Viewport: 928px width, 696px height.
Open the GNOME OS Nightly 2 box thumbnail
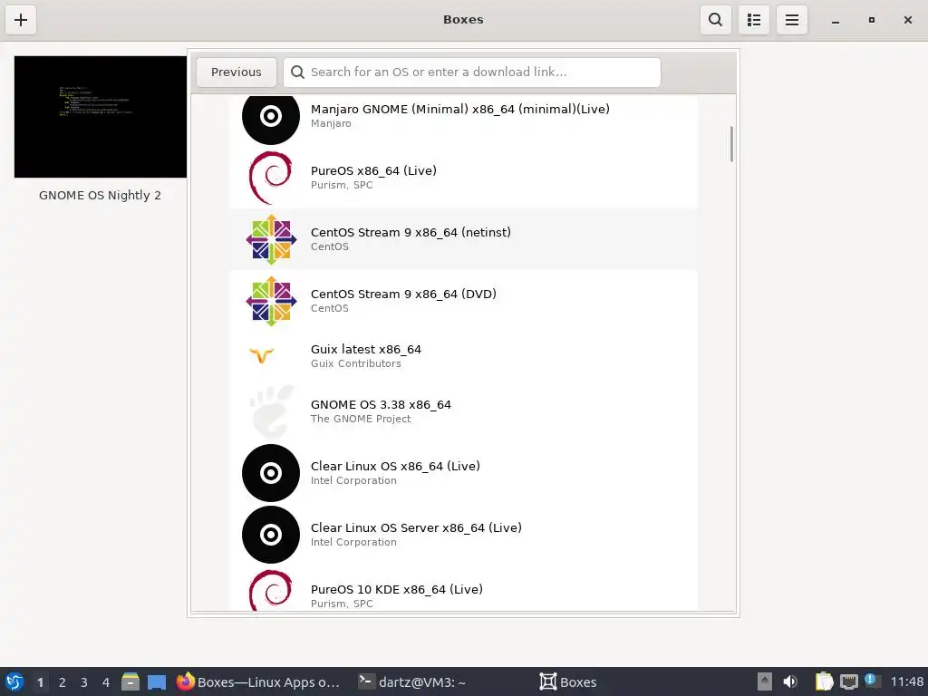point(100,117)
